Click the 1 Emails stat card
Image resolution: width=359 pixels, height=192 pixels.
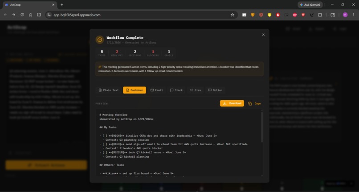(169, 53)
